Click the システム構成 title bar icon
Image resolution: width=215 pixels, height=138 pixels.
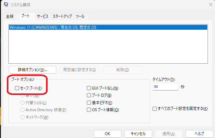tap(6, 5)
